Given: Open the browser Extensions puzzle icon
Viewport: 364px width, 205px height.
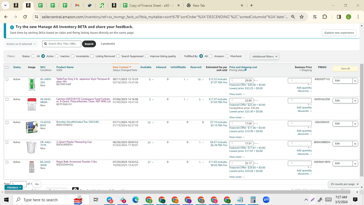Looking at the screenshot, I should click(x=325, y=17).
